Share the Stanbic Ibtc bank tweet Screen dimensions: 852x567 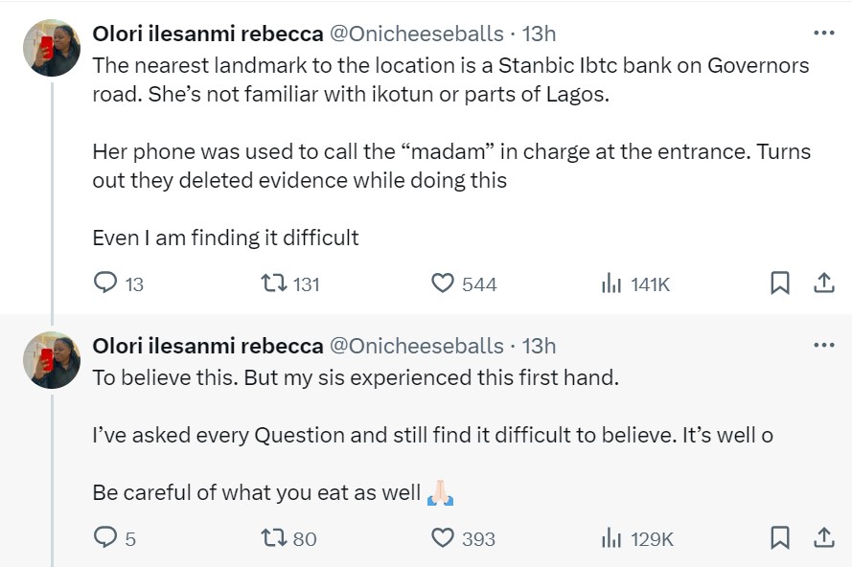823,283
